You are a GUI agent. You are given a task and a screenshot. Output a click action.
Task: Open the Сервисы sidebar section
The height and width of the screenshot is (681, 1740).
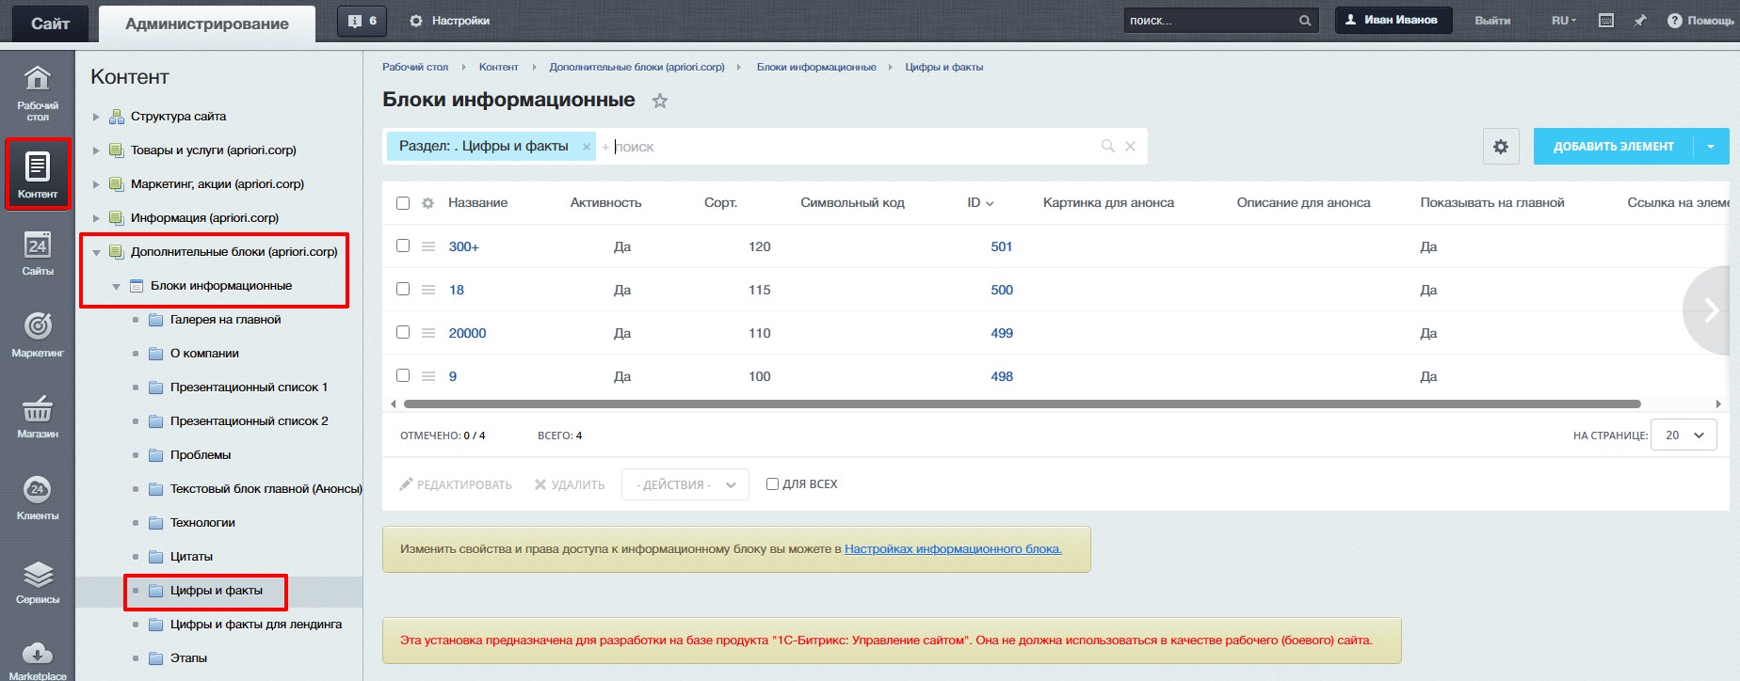pos(38,582)
